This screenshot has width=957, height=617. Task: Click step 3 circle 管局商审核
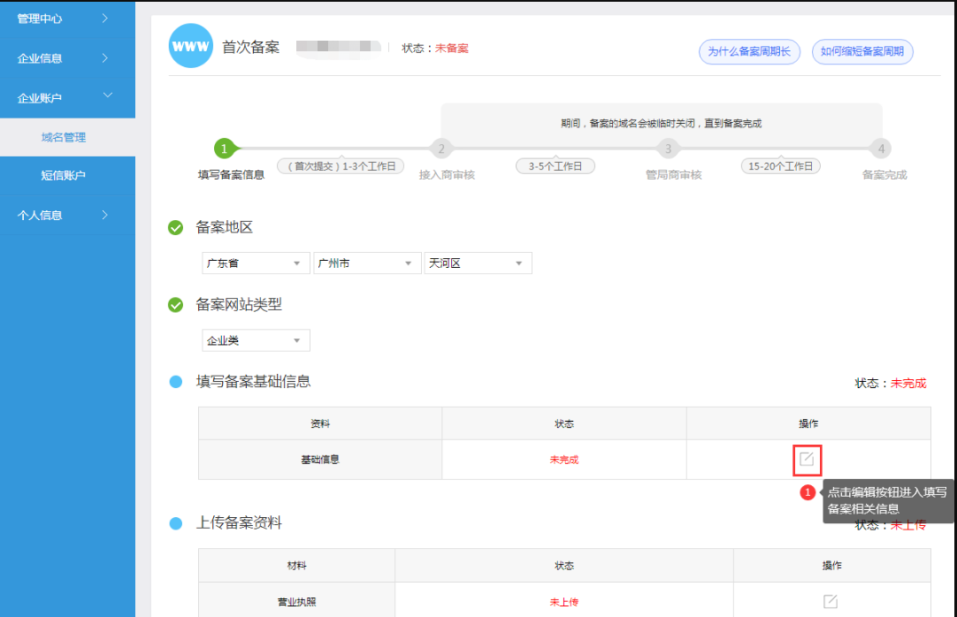pos(669,149)
